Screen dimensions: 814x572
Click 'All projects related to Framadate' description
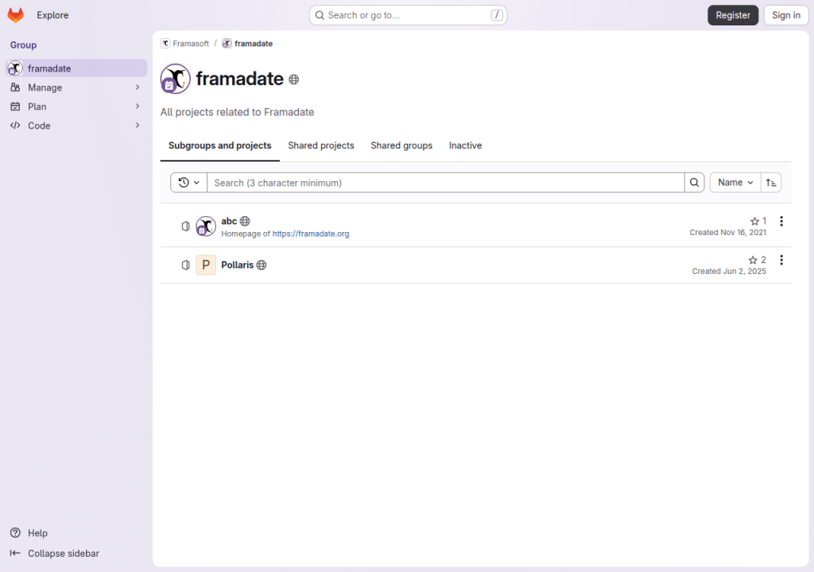(x=237, y=112)
